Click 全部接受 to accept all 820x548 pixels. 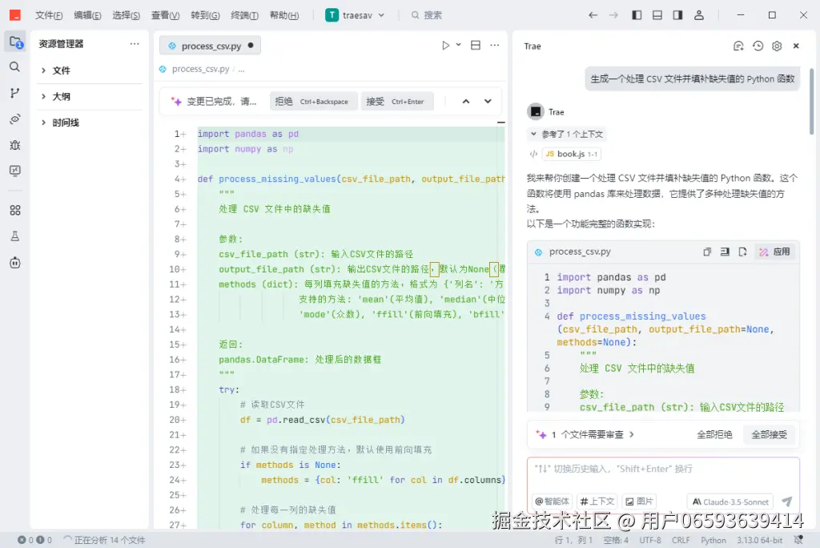(x=770, y=434)
